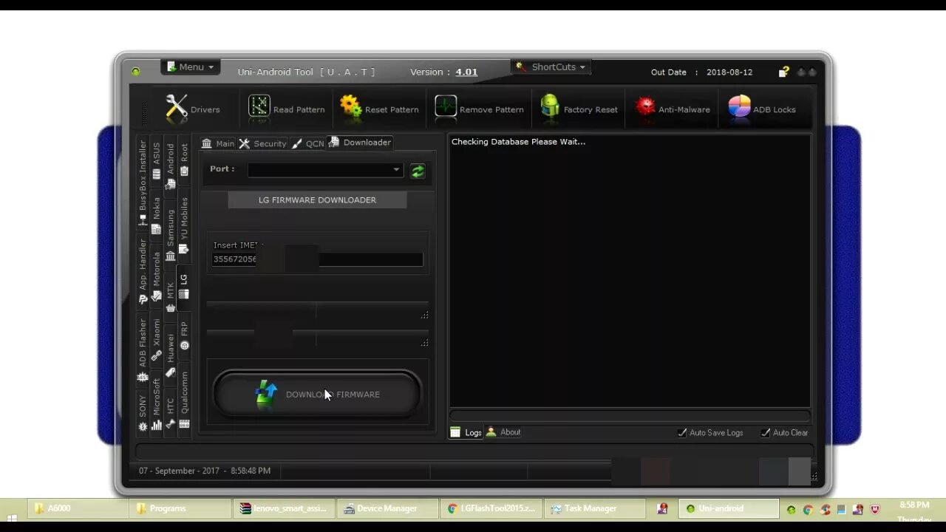Click the Insert IMEI input field
Image resolution: width=946 pixels, height=532 pixels.
click(x=318, y=259)
